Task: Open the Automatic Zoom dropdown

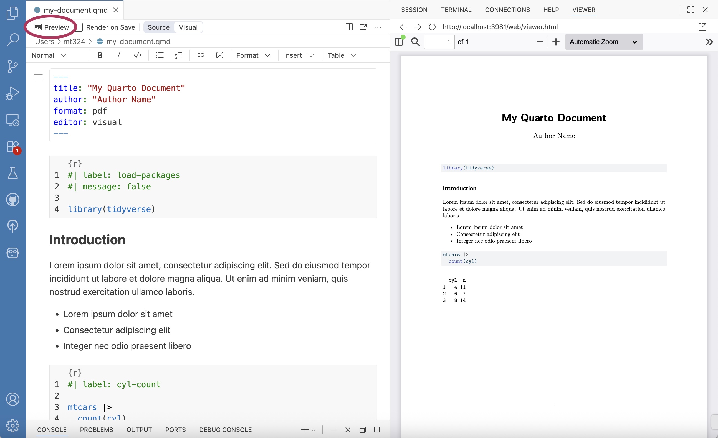Action: 603,42
